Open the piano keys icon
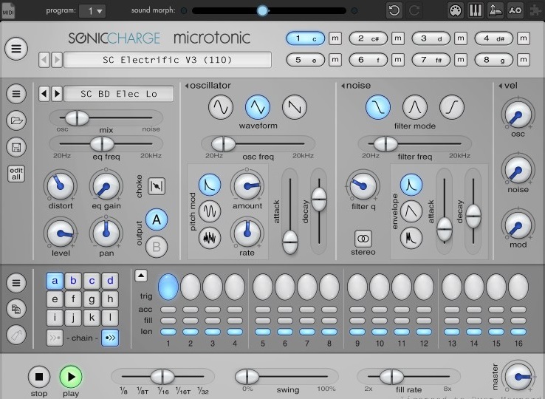Image resolution: width=545 pixels, height=399 pixels. click(475, 10)
